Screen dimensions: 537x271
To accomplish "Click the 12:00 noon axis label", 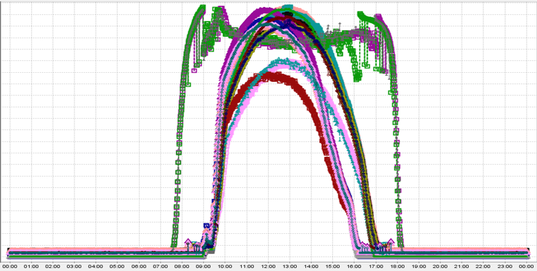I will [268, 266].
